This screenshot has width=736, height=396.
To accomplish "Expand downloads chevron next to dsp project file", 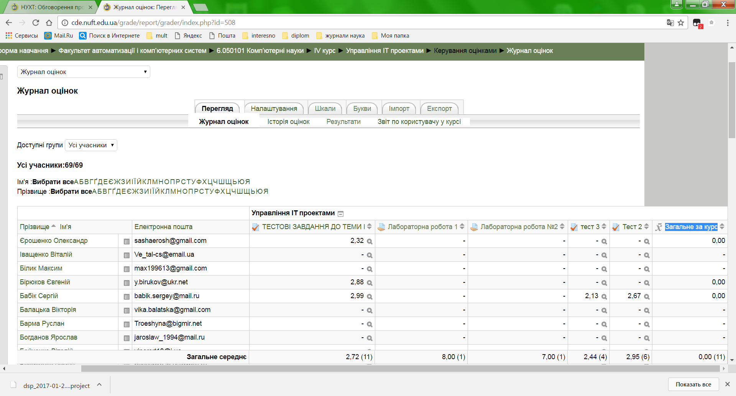I will pos(99,384).
